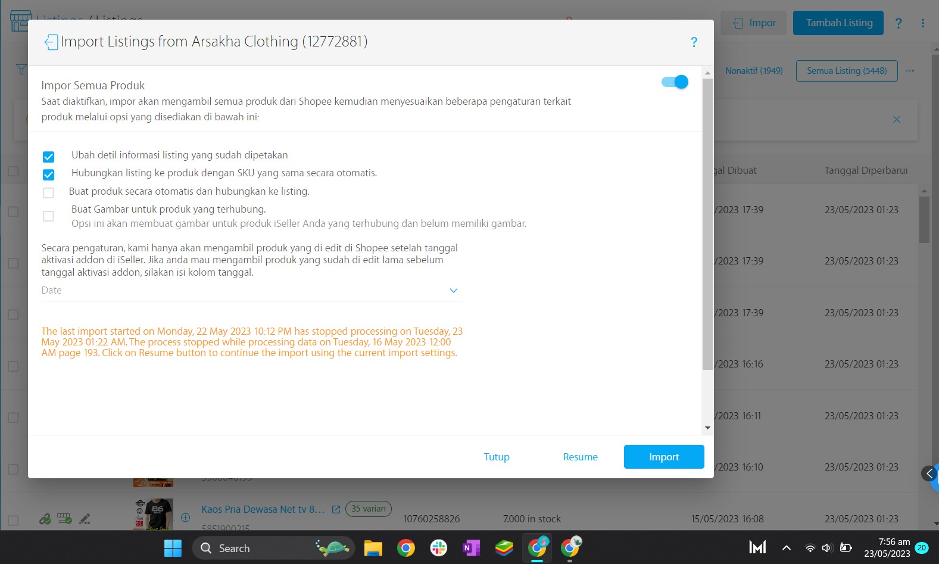Click the help question mark in dialog header
The image size is (939, 564).
tap(694, 42)
